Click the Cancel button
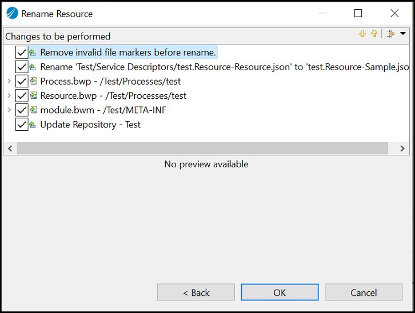415x313 pixels. pos(364,292)
